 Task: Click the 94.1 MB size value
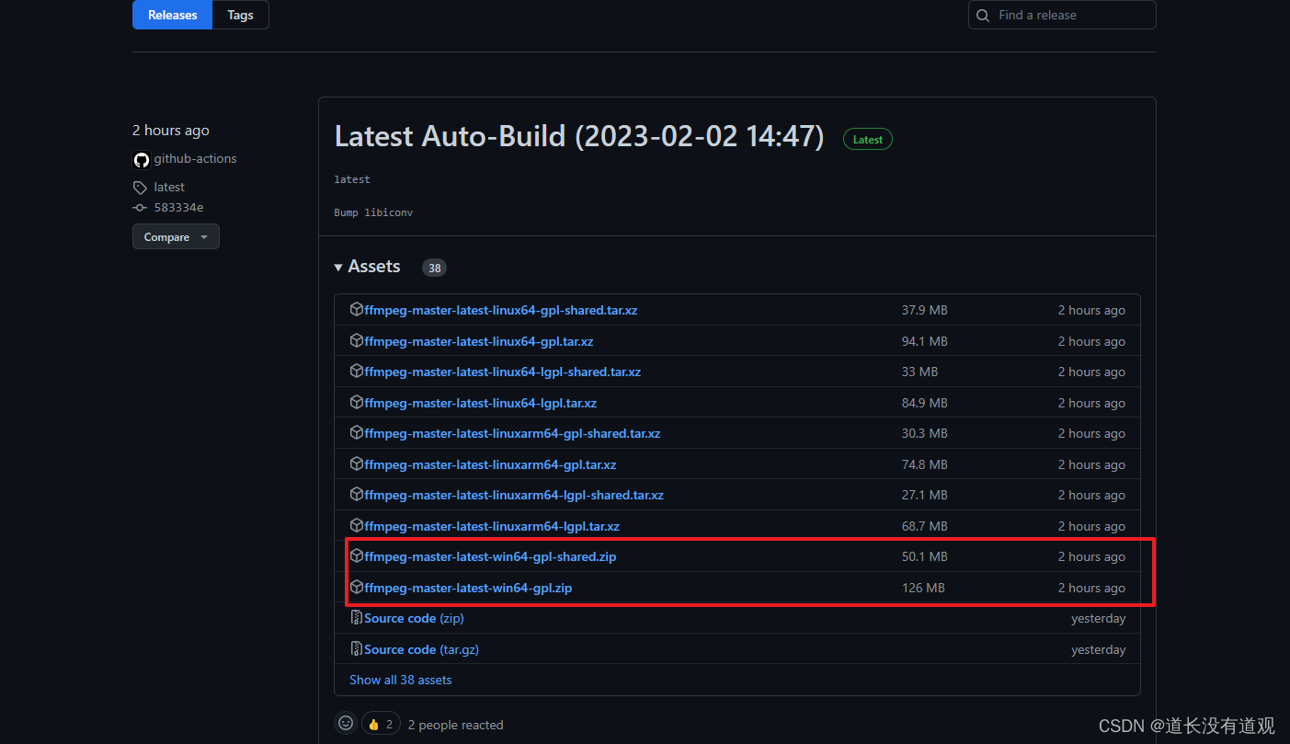click(x=925, y=341)
